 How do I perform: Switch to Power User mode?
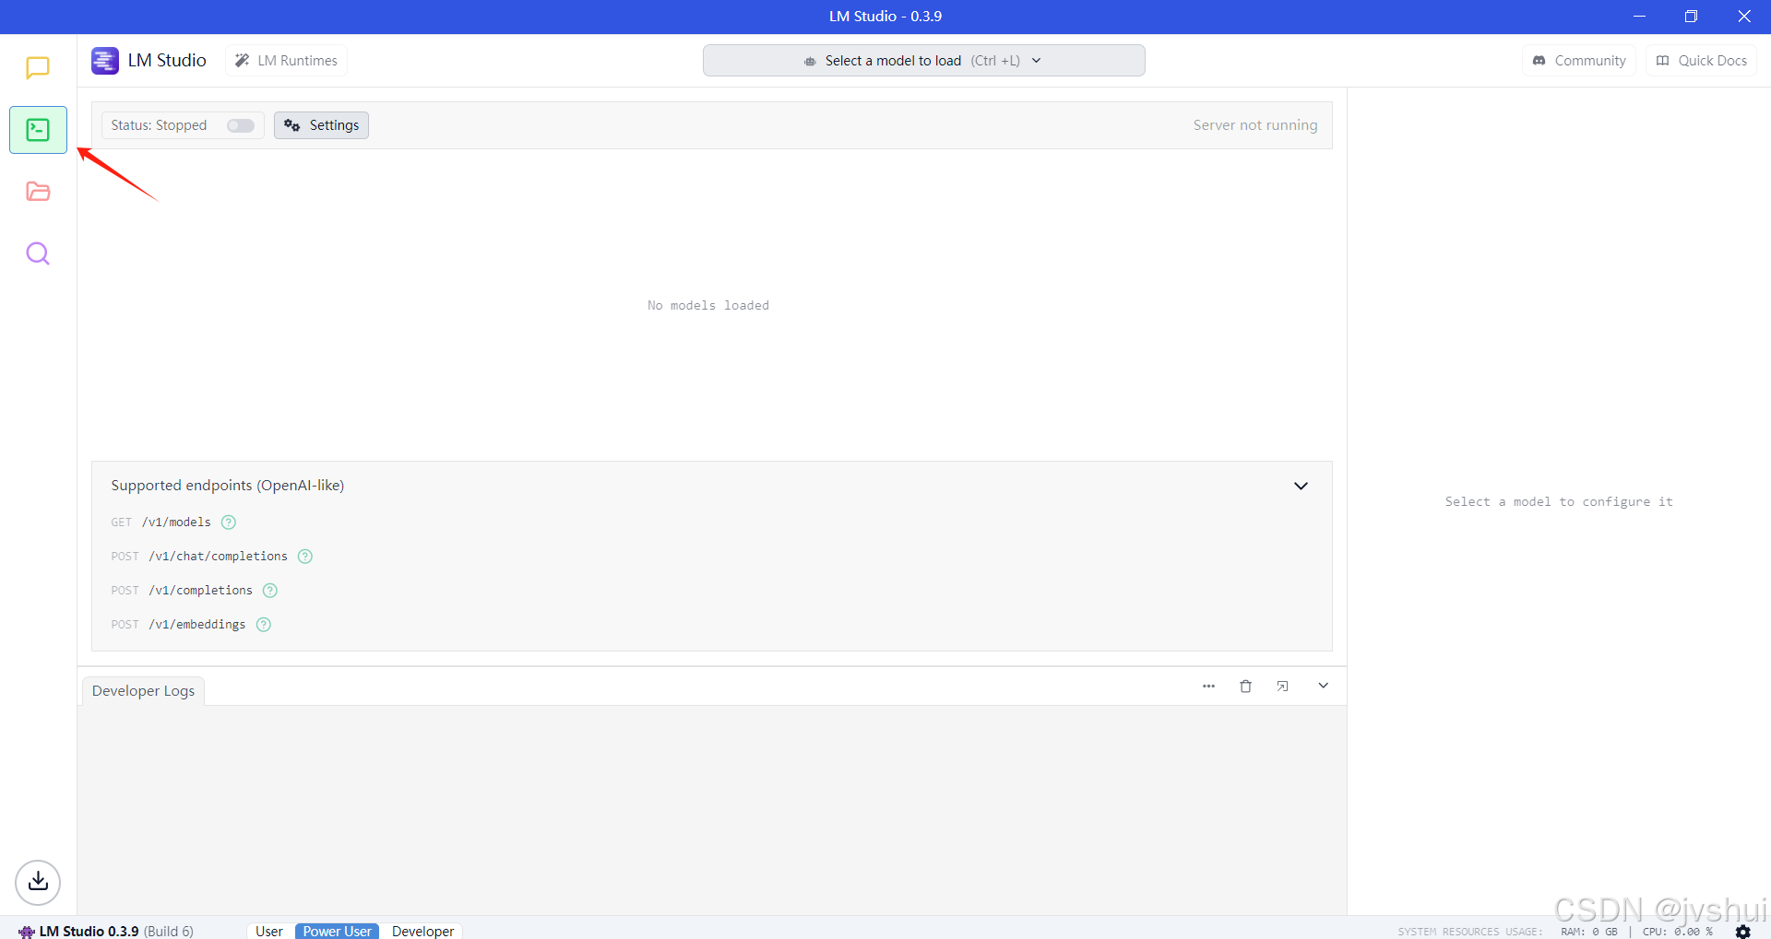[x=338, y=931]
